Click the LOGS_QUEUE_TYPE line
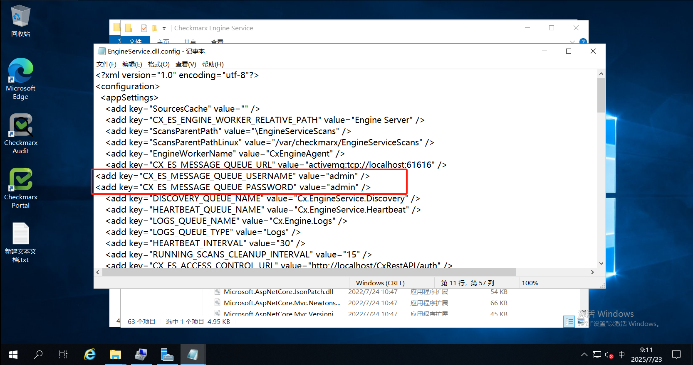This screenshot has height=365, width=693. pyautogui.click(x=203, y=232)
